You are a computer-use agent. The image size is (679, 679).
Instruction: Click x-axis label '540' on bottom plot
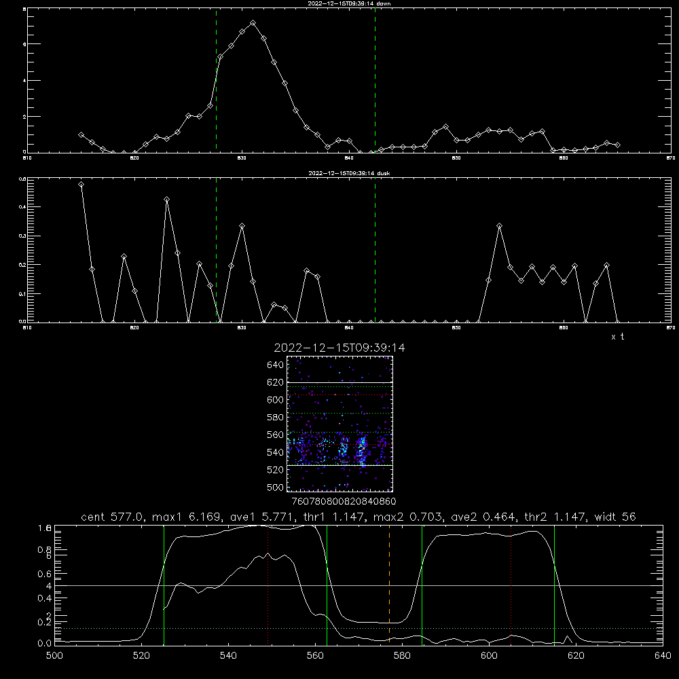coord(228,656)
